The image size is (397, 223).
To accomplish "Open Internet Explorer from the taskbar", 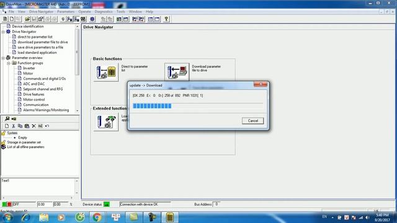I will pos(25,217).
